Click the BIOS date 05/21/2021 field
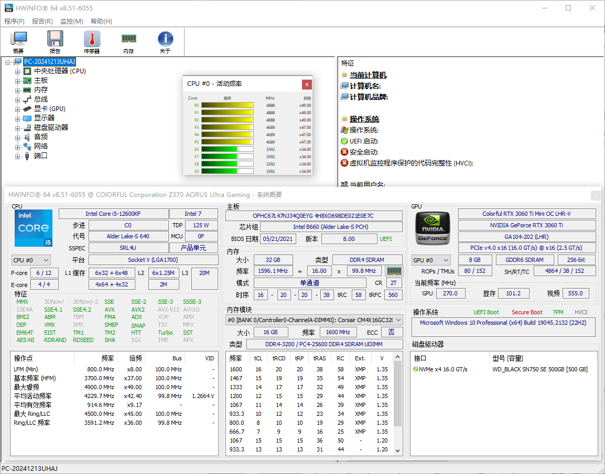The image size is (605, 474). pos(278,239)
